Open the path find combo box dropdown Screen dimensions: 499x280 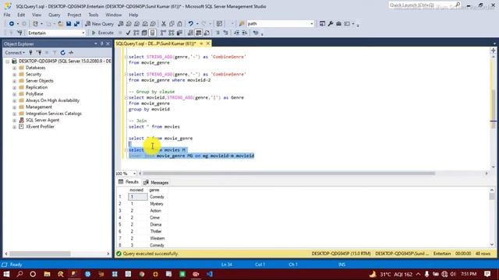[x=312, y=24]
